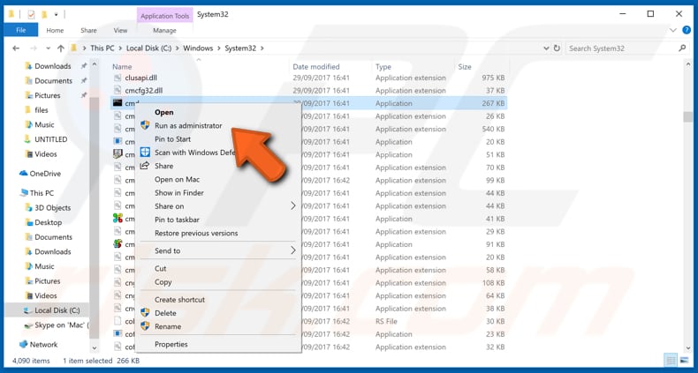Click the forward navigation arrow
The height and width of the screenshot is (373, 698).
(x=33, y=48)
